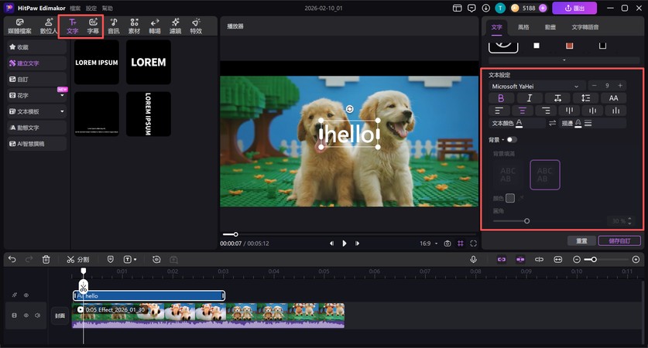This screenshot has width=648, height=348.
Task: Click the 匯出 (Export) button
Action: pos(575,8)
